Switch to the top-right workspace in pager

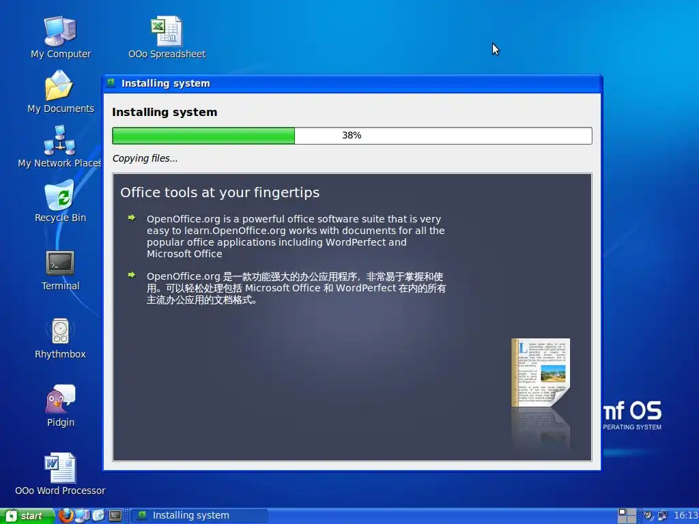[x=631, y=512]
